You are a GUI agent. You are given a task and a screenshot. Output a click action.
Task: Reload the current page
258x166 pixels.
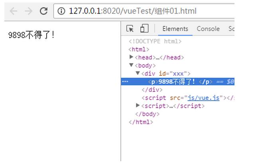point(44,11)
